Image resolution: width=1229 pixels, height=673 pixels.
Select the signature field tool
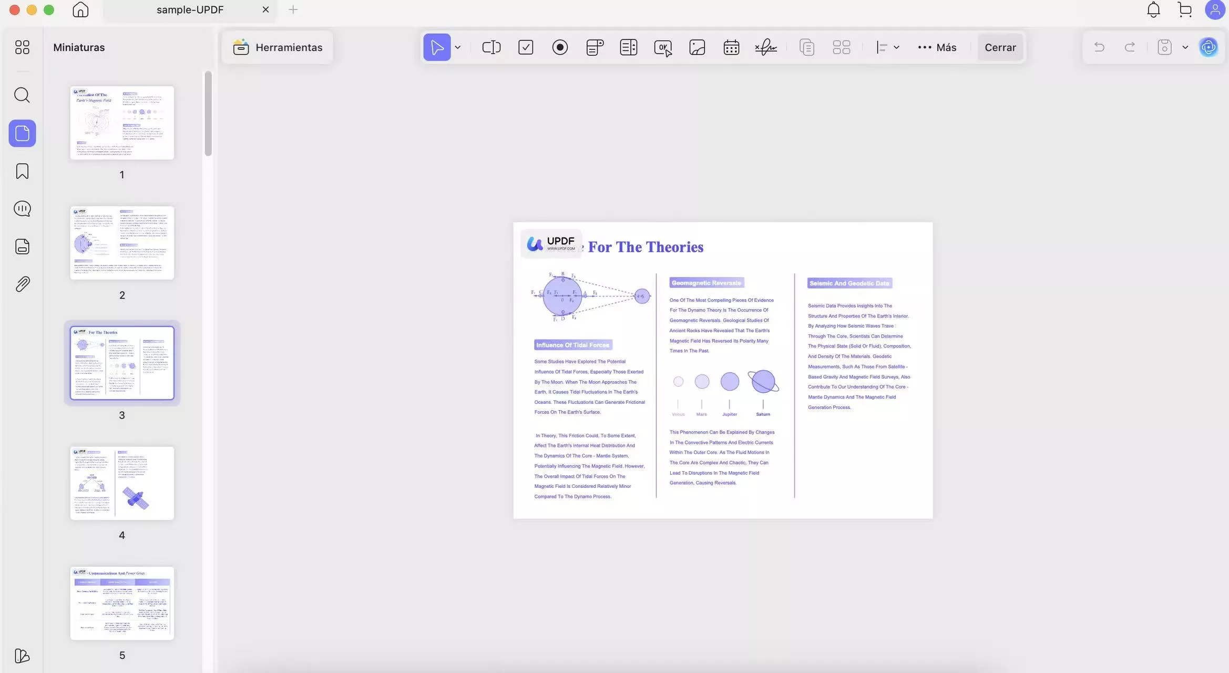point(766,47)
